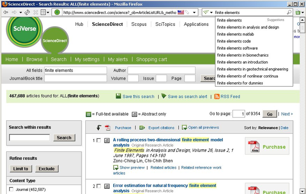Click the Page input field

[190, 78]
